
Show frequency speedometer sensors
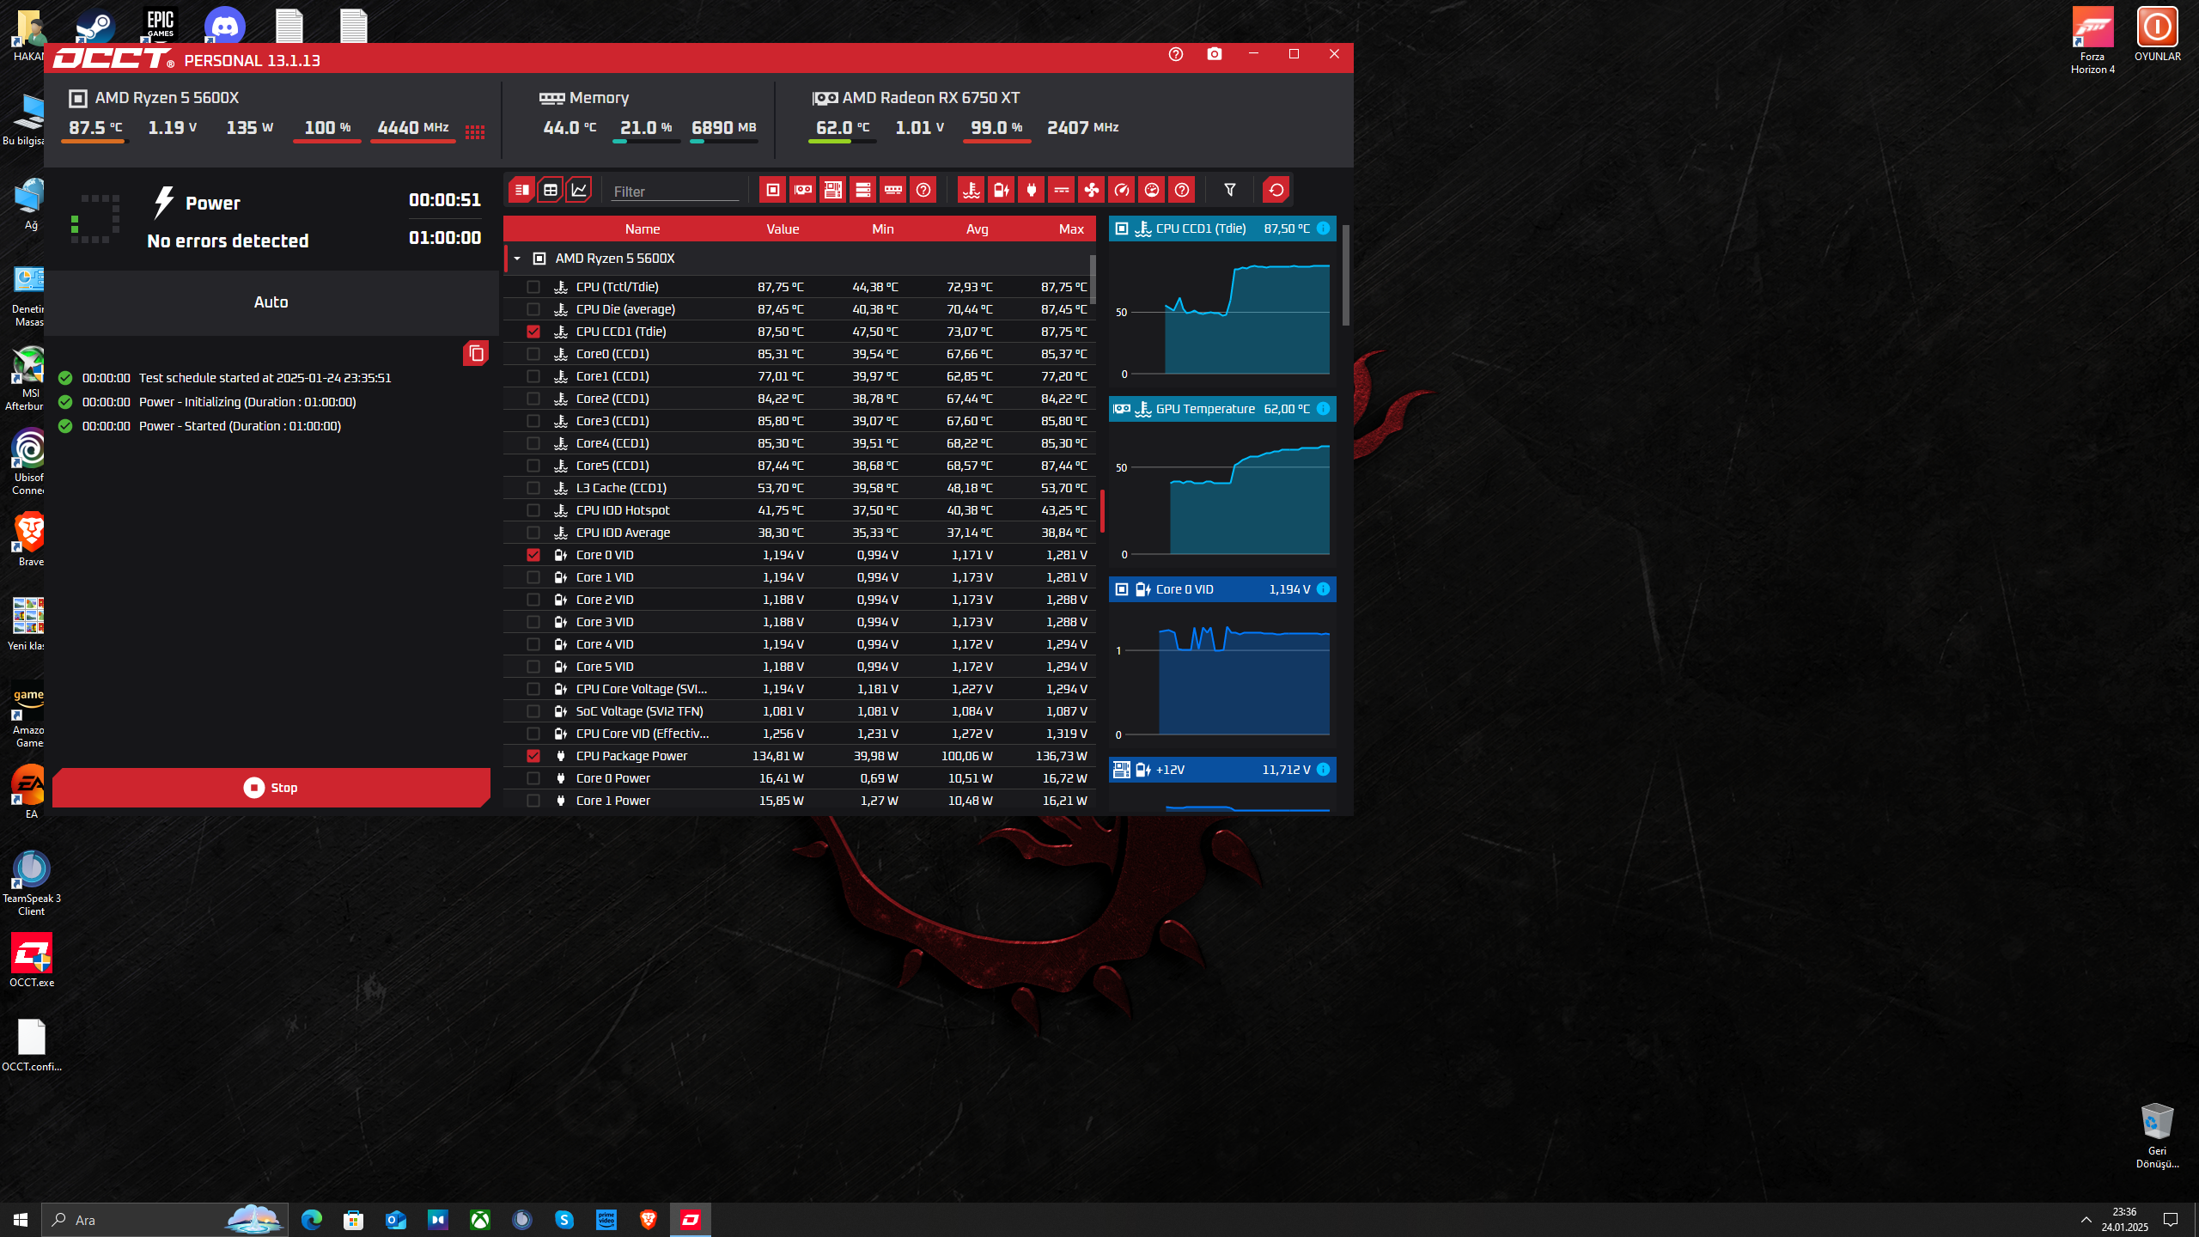1122,190
